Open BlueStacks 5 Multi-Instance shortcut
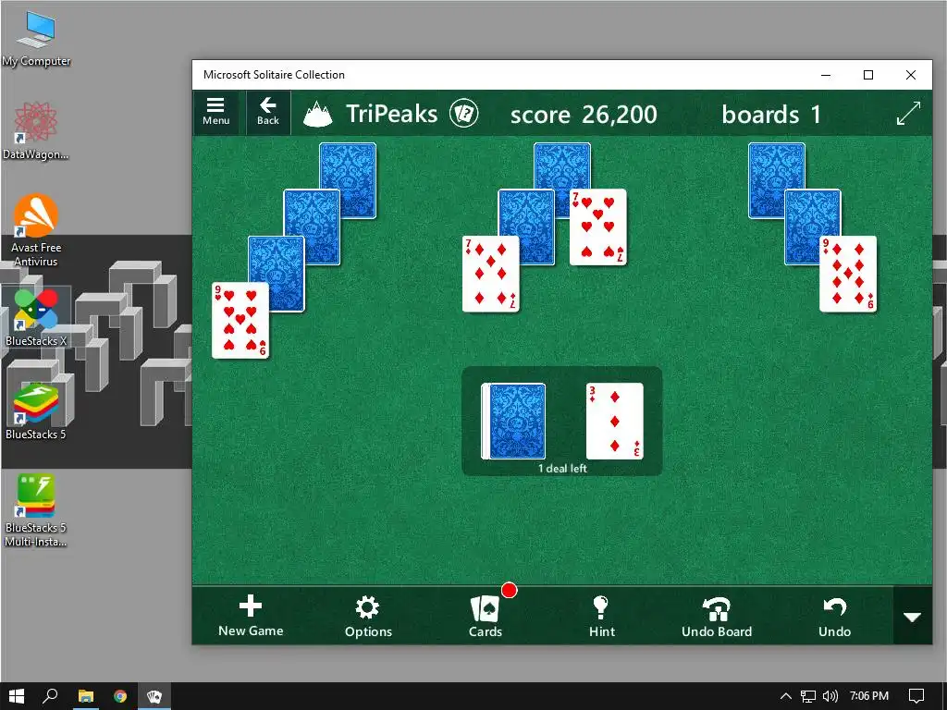Viewport: 947px width, 710px height. (x=36, y=510)
